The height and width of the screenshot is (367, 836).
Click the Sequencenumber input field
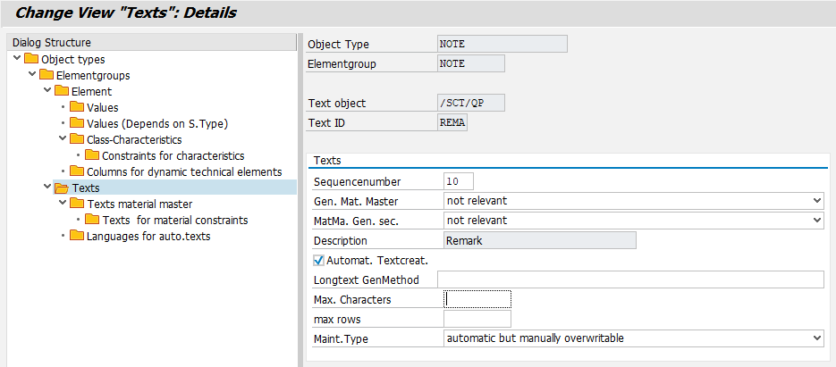(x=458, y=181)
